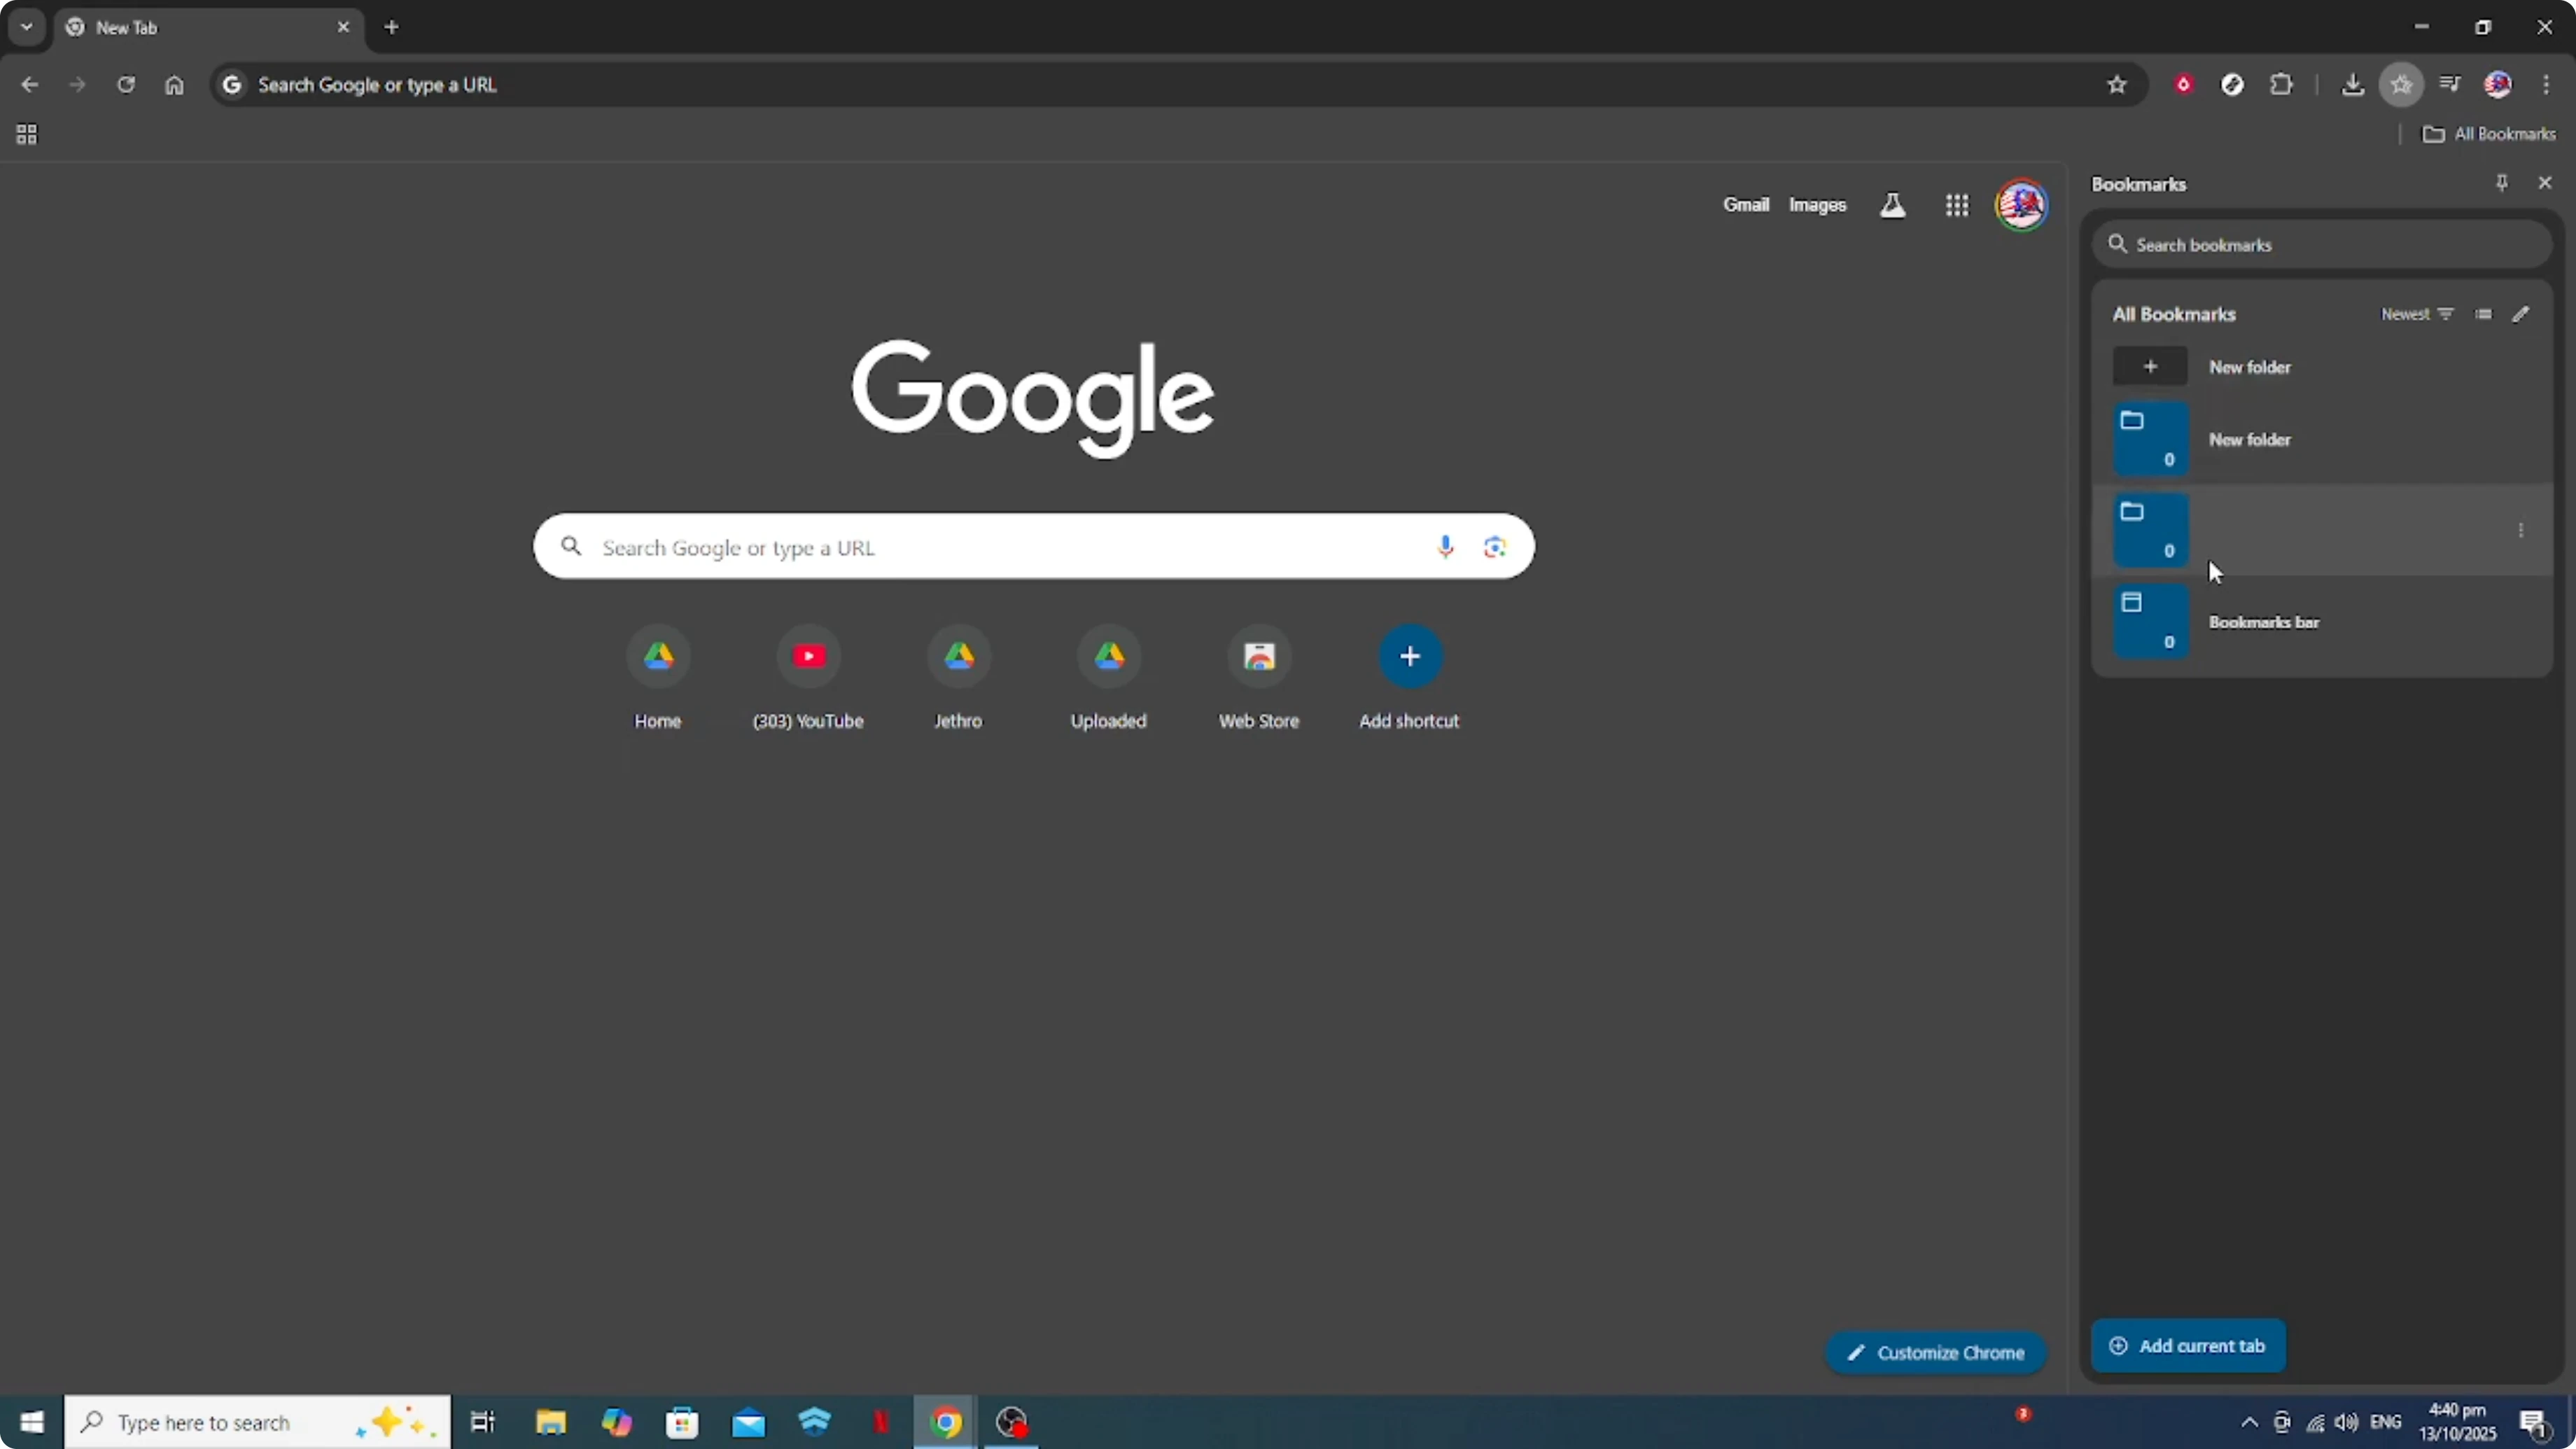Open the volume control in system tray
The width and height of the screenshot is (2576, 1449).
[x=2346, y=1422]
